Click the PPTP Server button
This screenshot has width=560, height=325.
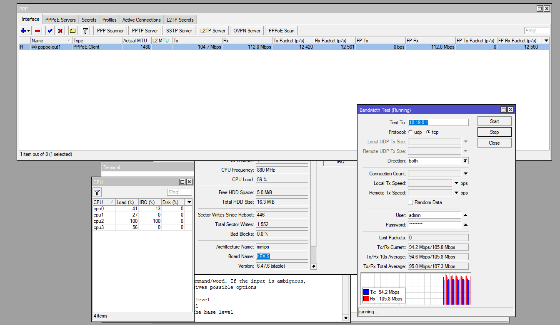[x=145, y=31]
